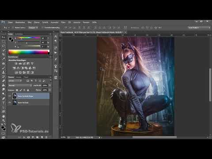Enable the Transformationsstrg. checkbox
Viewport: 212px width, 159px height.
42,27
